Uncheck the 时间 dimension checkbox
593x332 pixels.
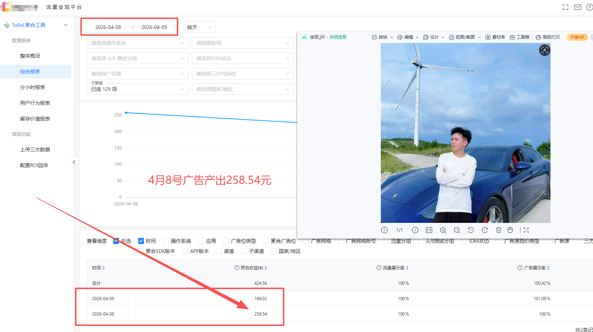[141, 241]
